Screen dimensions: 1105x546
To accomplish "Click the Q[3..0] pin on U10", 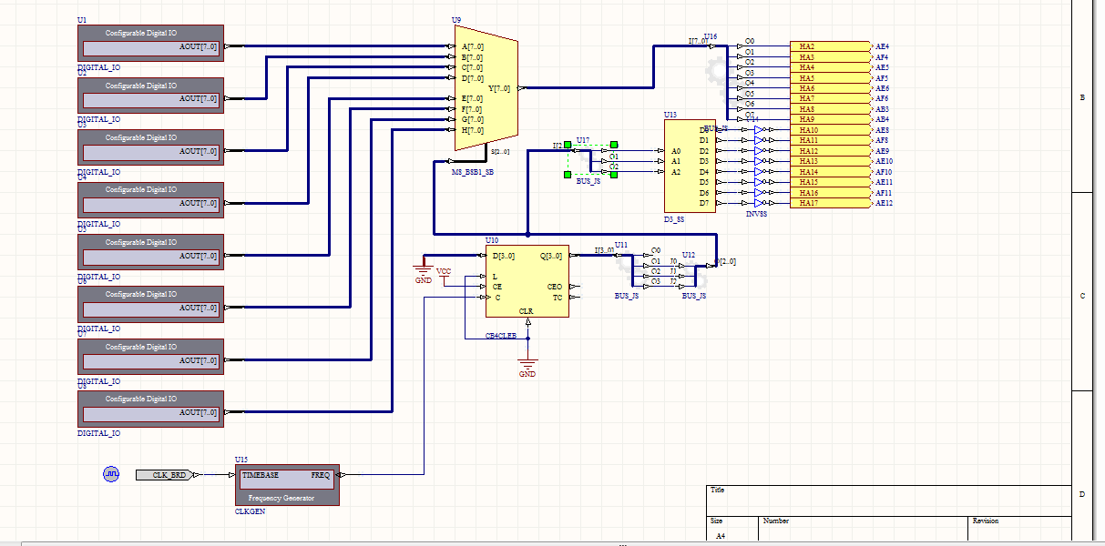I will [x=550, y=256].
